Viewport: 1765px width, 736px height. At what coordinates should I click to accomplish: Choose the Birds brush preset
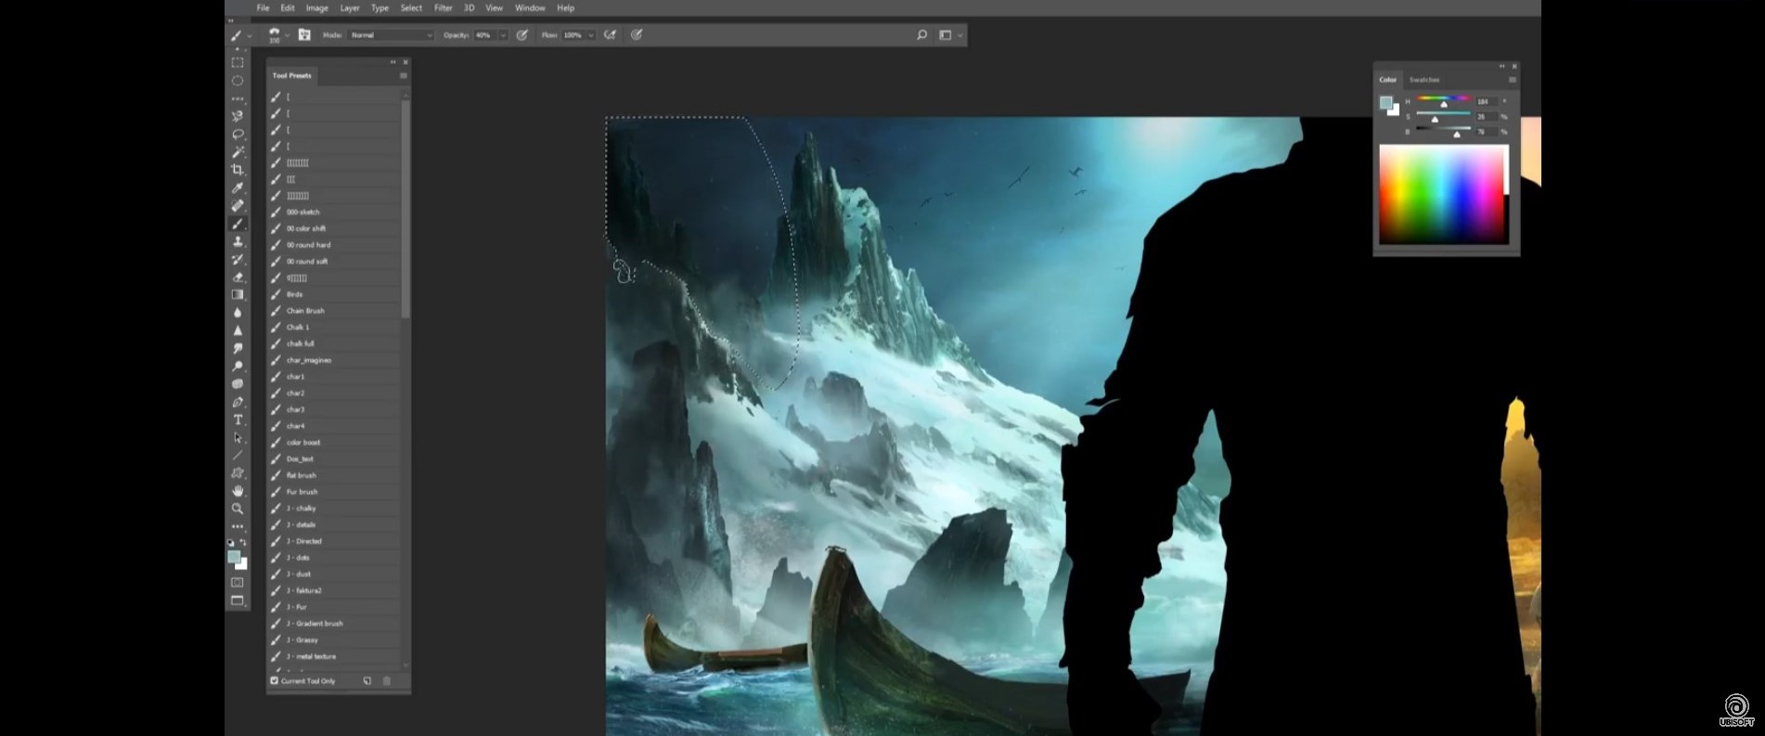point(334,294)
